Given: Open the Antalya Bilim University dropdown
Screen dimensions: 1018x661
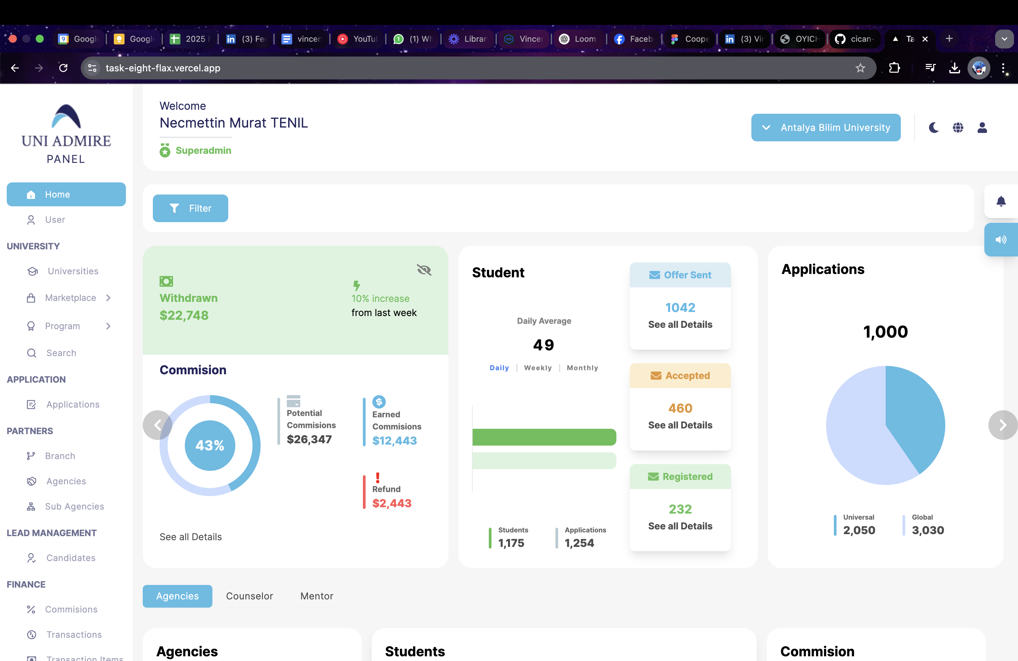Looking at the screenshot, I should coord(826,128).
